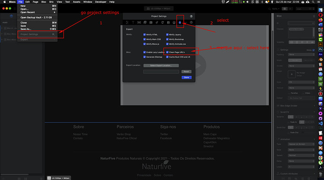Uncheck Minify HTML

(x=145, y=35)
